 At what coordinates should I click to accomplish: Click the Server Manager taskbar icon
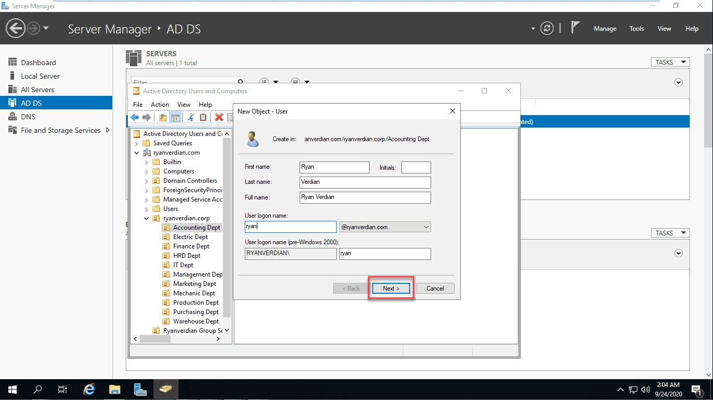coord(140,390)
